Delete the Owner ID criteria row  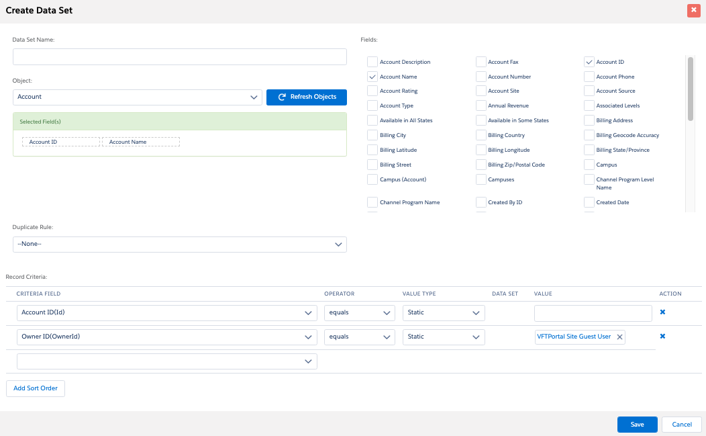click(x=662, y=337)
